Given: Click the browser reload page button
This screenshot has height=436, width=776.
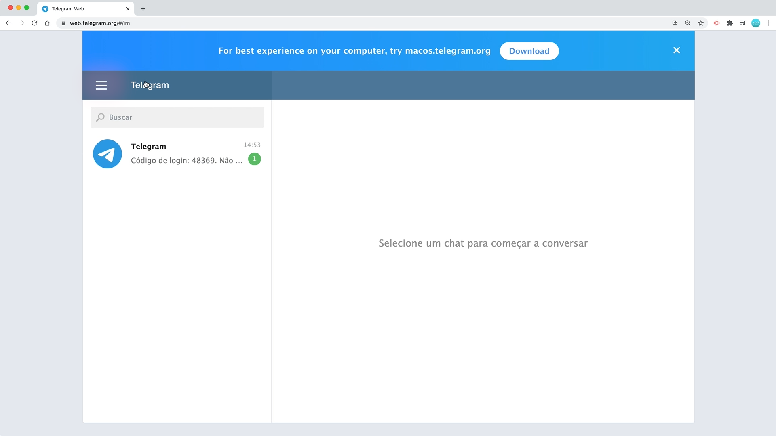Looking at the screenshot, I should click(x=34, y=23).
